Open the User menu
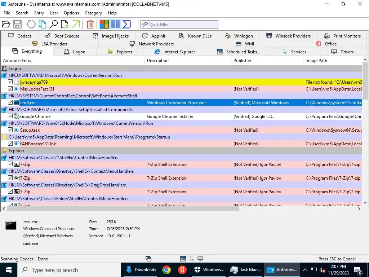The width and height of the screenshot is (369, 277). click(x=54, y=13)
